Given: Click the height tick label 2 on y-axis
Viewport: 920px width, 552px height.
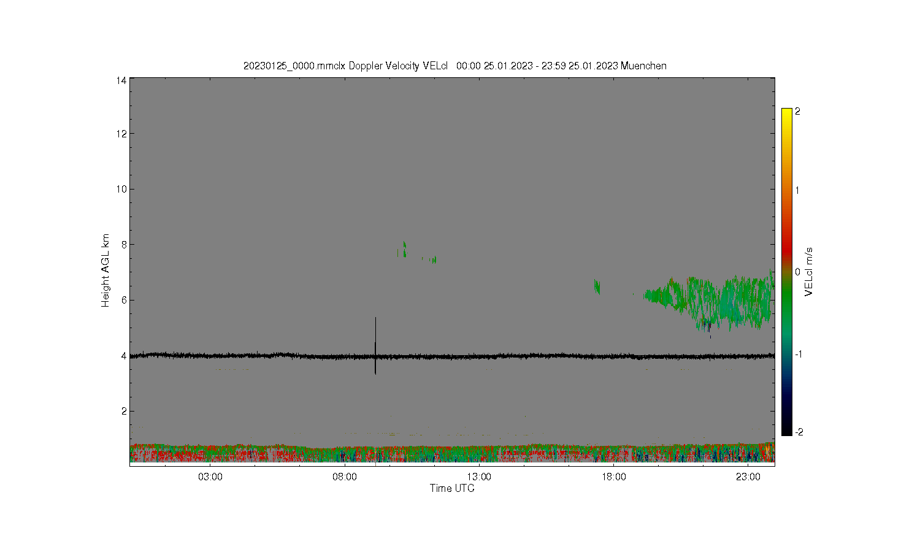Looking at the screenshot, I should 124,411.
